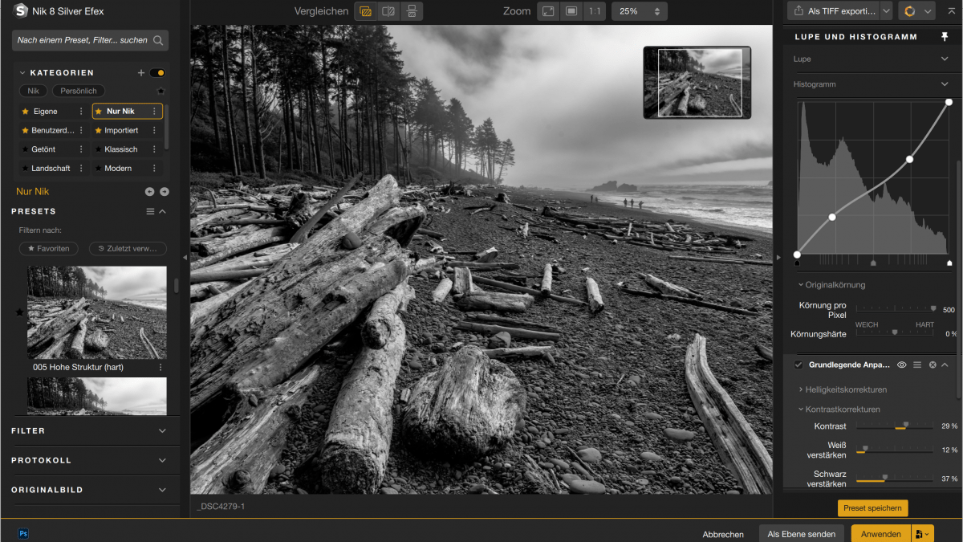
Task: Set zoom to 1:1
Action: click(x=594, y=11)
